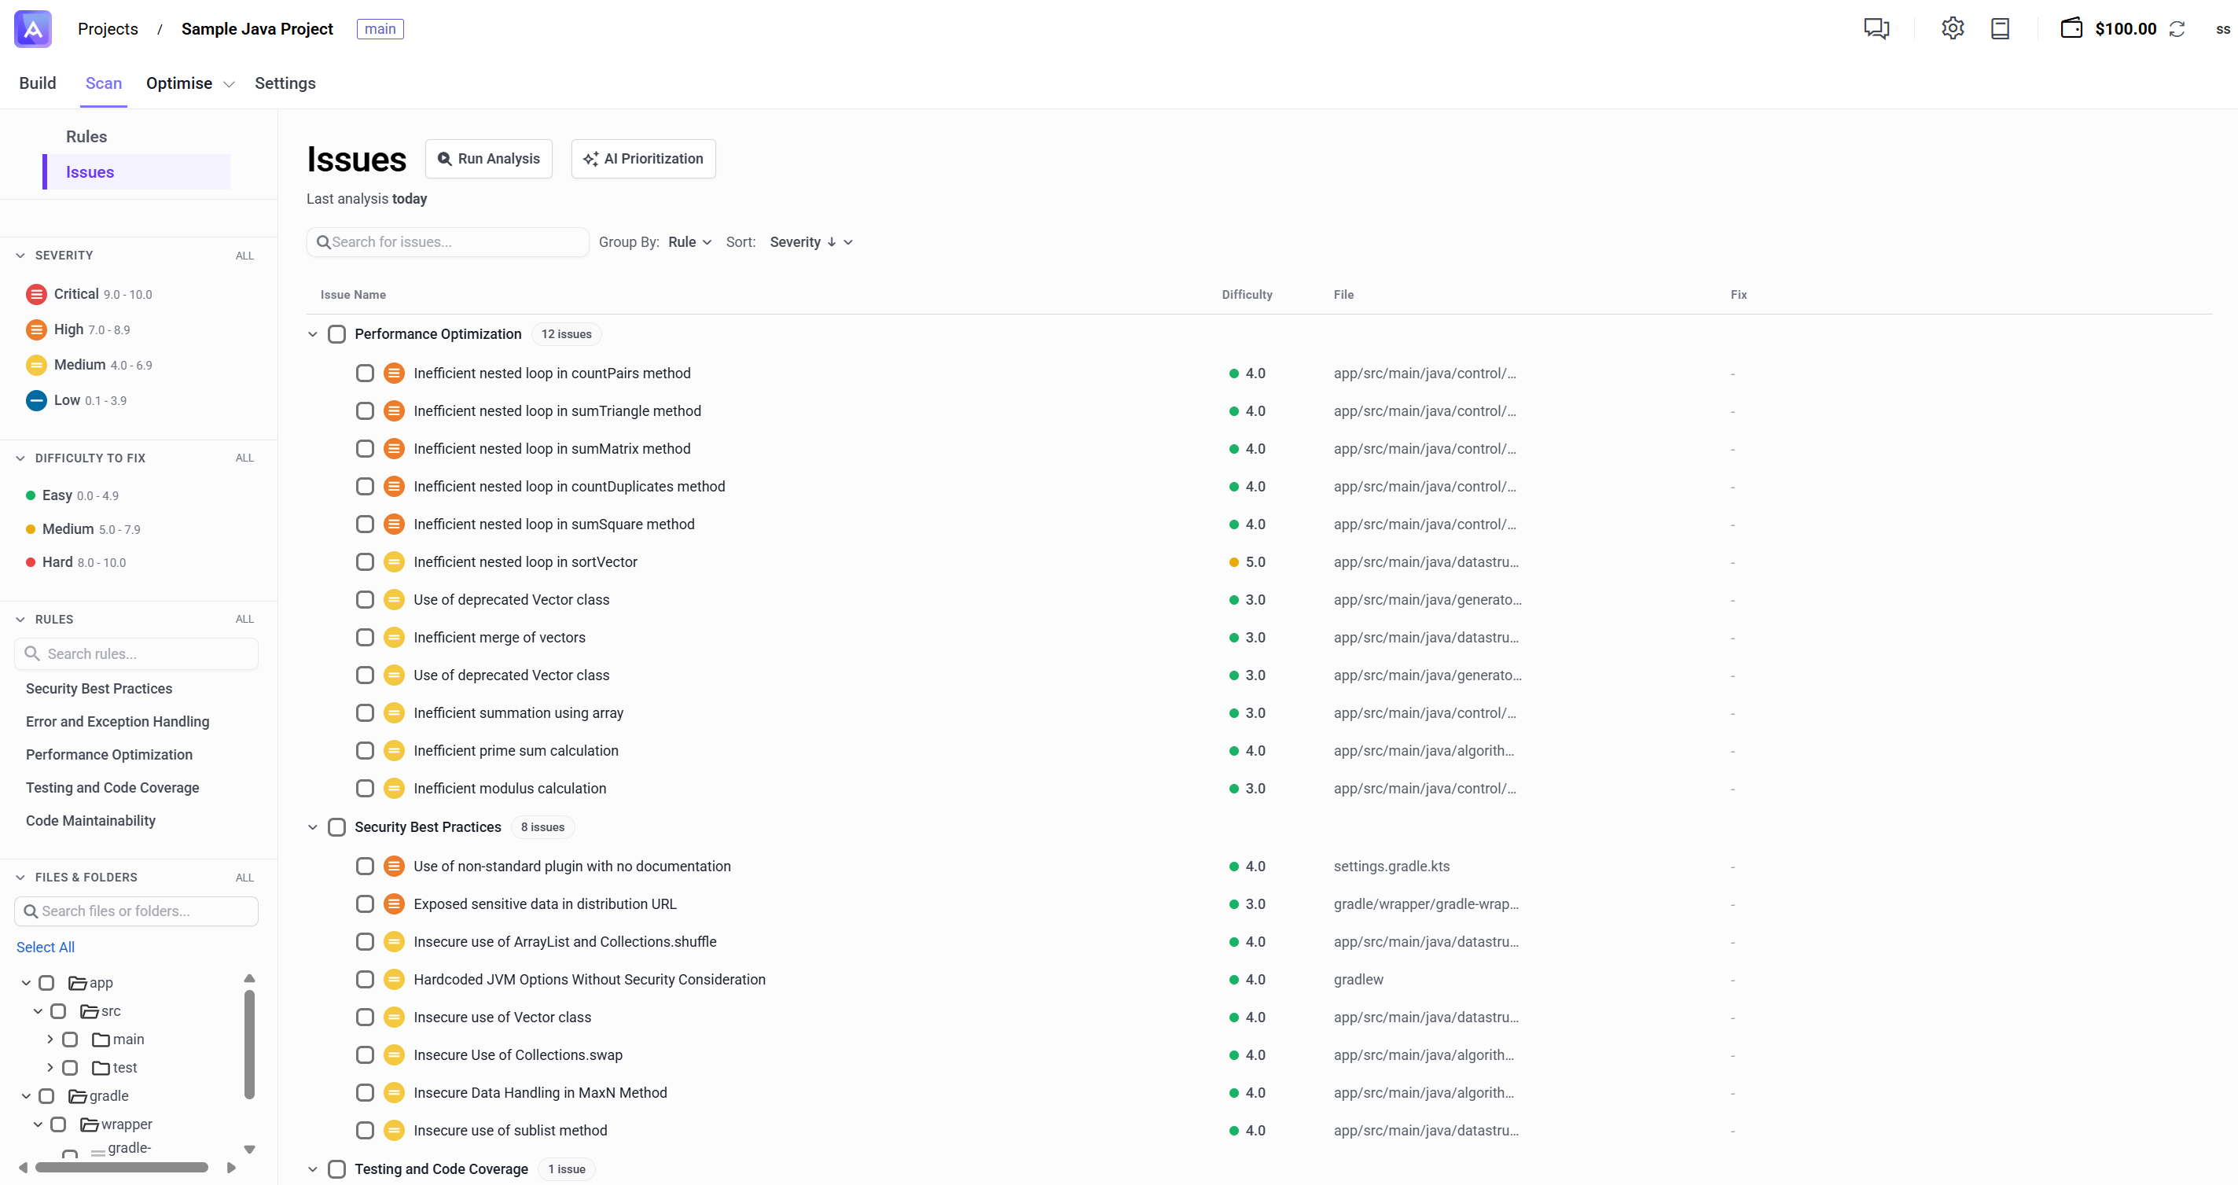
Task: Select the Critical severity filter icon
Action: point(35,293)
